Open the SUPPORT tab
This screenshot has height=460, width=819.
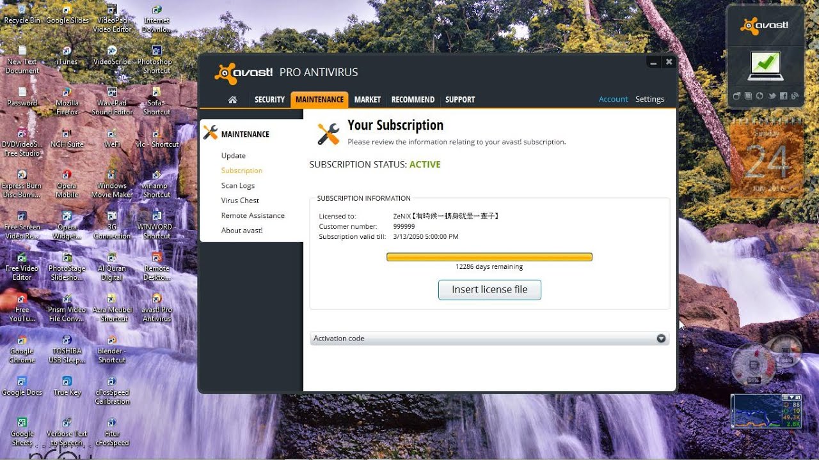[x=460, y=100]
